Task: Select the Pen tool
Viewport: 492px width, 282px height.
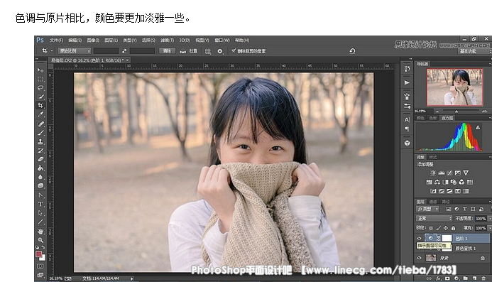Action: (x=40, y=195)
